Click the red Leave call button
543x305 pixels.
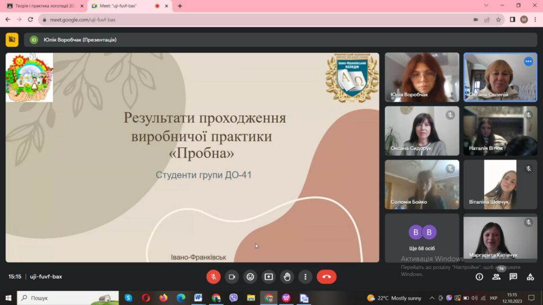326,276
